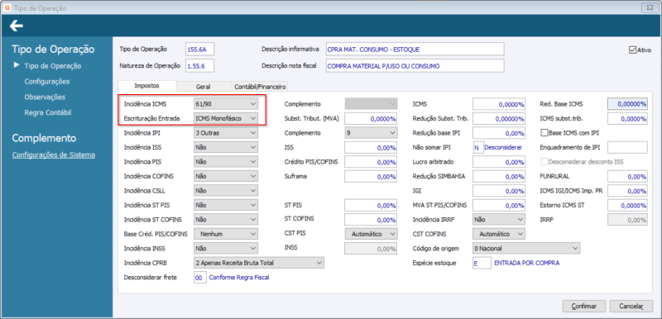Click the 'Conforme Regra Fiscal' text
The height and width of the screenshot is (319, 662).
pyautogui.click(x=239, y=278)
